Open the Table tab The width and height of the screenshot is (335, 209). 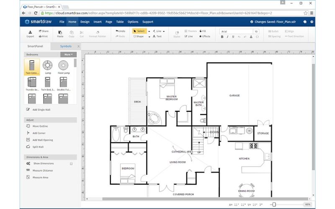coord(120,22)
